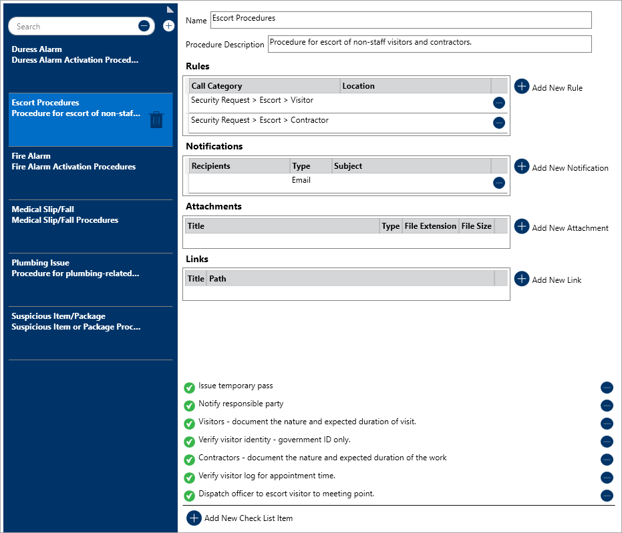
Task: Open the Fire Alarm procedure
Action: click(73, 161)
